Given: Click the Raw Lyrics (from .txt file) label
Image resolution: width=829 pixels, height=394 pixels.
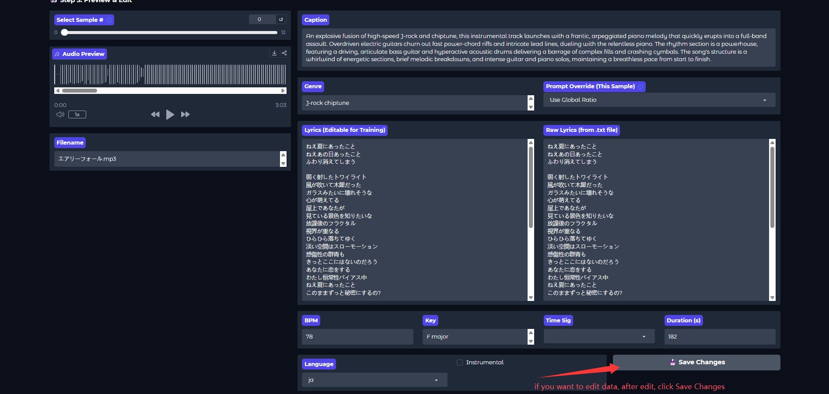Looking at the screenshot, I should [581, 130].
